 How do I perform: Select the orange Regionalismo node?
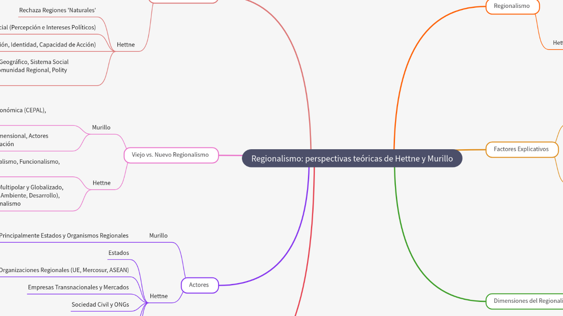(512, 6)
